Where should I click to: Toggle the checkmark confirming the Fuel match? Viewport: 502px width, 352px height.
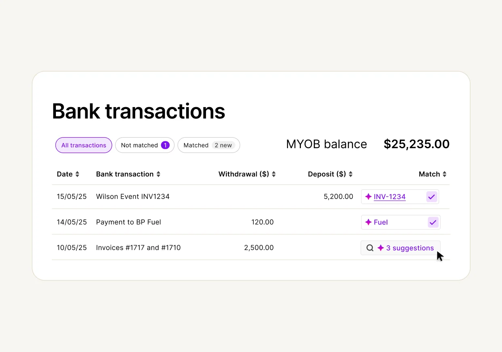tap(433, 222)
